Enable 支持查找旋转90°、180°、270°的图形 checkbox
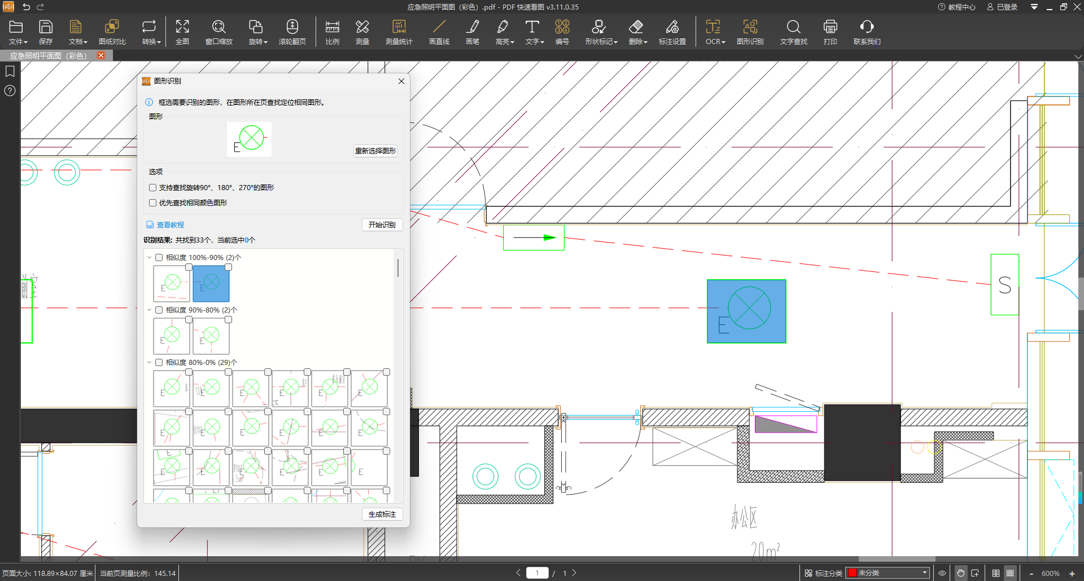 tap(152, 187)
